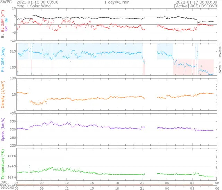Click the '(hh)' time unit label
The image size is (222, 190).
(x=4, y=182)
